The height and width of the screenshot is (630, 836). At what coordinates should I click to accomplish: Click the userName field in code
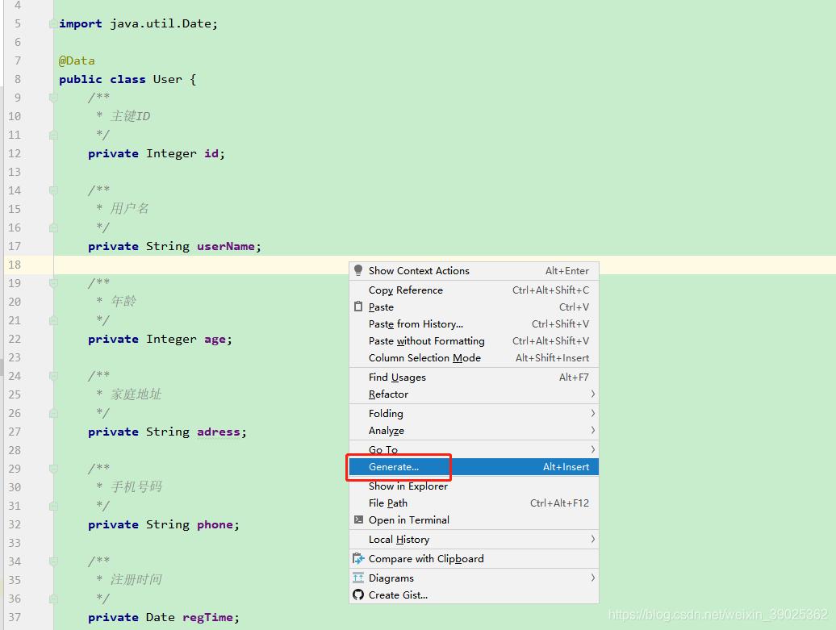[x=225, y=246]
